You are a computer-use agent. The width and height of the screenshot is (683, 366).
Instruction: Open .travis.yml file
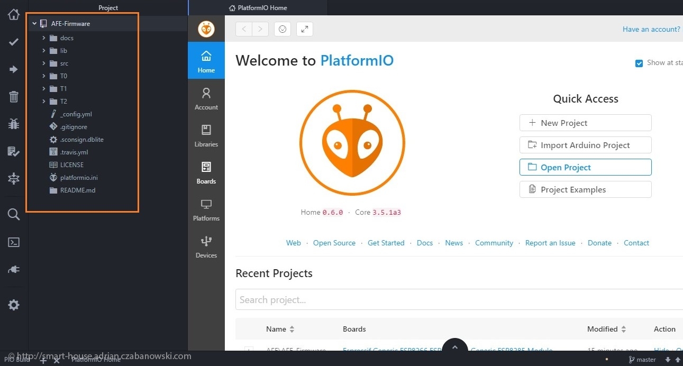tap(74, 152)
